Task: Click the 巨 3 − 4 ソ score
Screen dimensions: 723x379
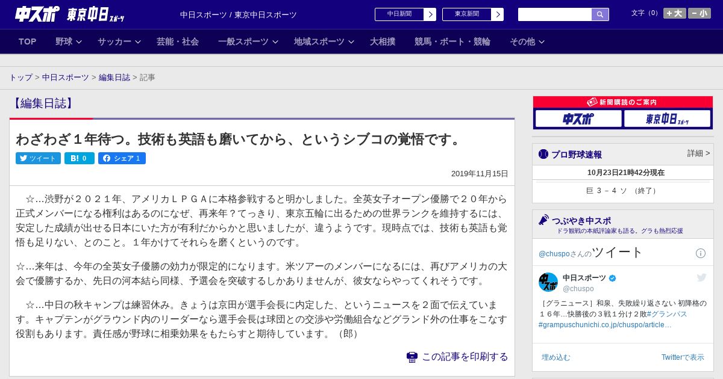Action: pos(622,191)
